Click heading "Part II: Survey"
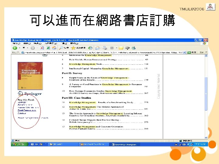Image resolution: width=219 pixels, height=164 pixels. (x=72, y=73)
